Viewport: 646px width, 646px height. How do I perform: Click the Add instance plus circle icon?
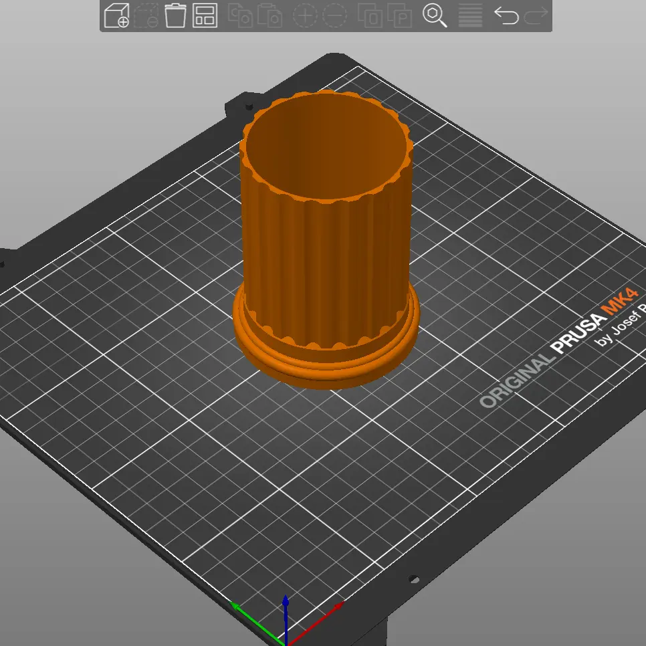pyautogui.click(x=305, y=15)
